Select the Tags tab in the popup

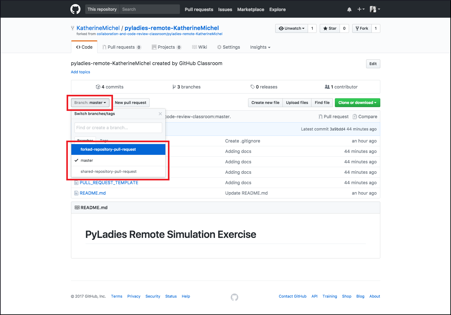[x=104, y=140]
